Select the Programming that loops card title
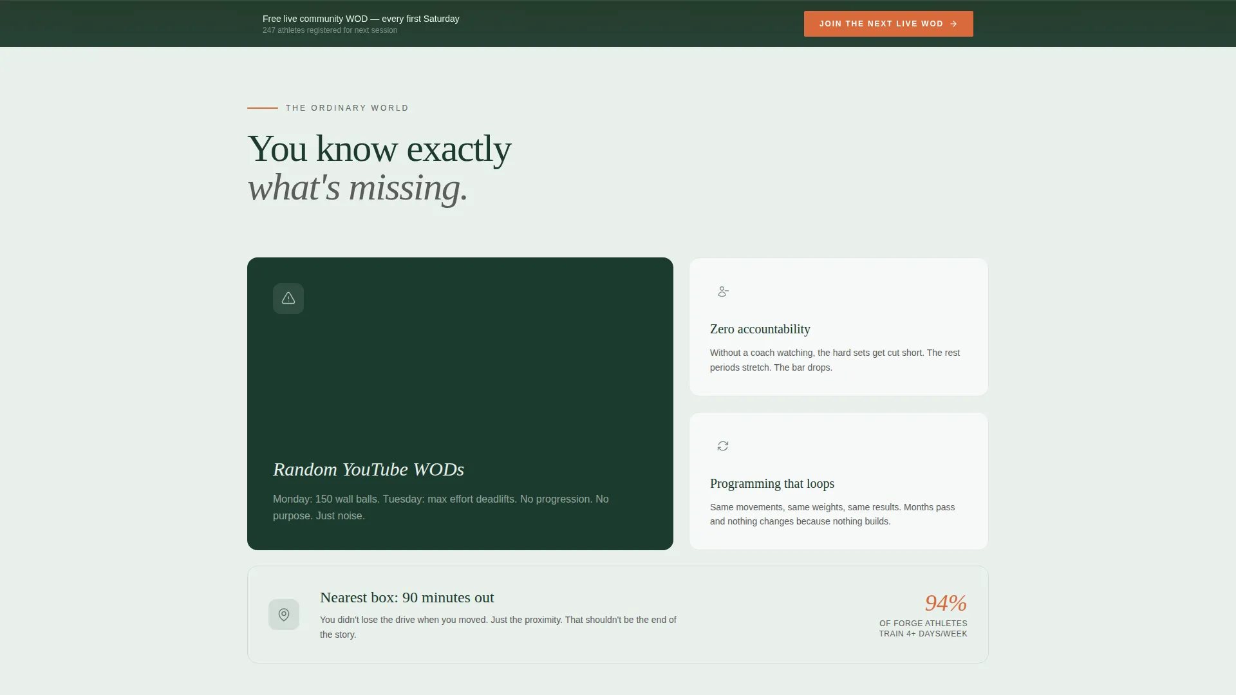 (772, 483)
